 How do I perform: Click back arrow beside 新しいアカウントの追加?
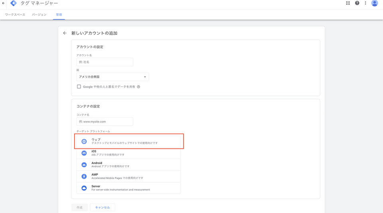(x=65, y=33)
